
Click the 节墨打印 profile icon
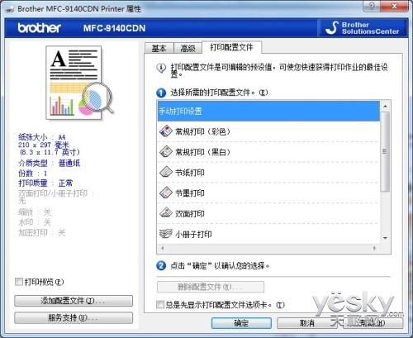(166, 193)
